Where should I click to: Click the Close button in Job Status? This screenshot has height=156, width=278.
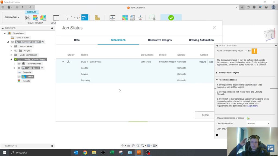coord(205,115)
